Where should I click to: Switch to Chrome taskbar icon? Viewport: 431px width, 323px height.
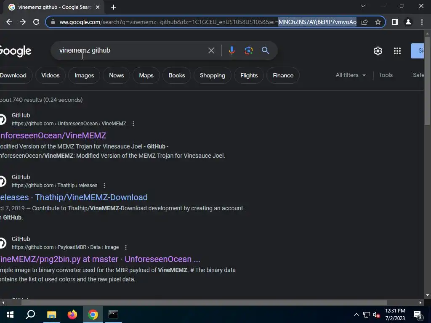pyautogui.click(x=93, y=315)
